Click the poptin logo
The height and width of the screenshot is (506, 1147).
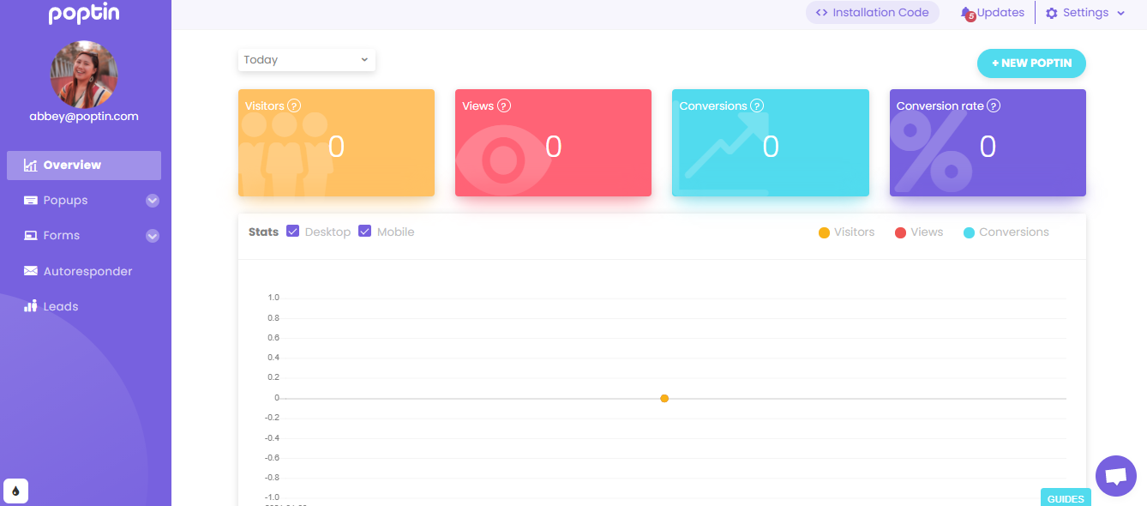click(84, 14)
